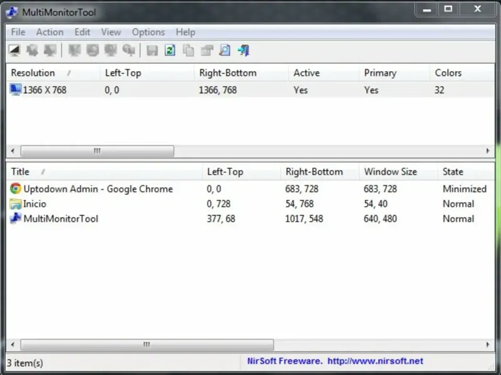501x375 pixels.
Task: Open the View menu
Action: pyautogui.click(x=111, y=32)
